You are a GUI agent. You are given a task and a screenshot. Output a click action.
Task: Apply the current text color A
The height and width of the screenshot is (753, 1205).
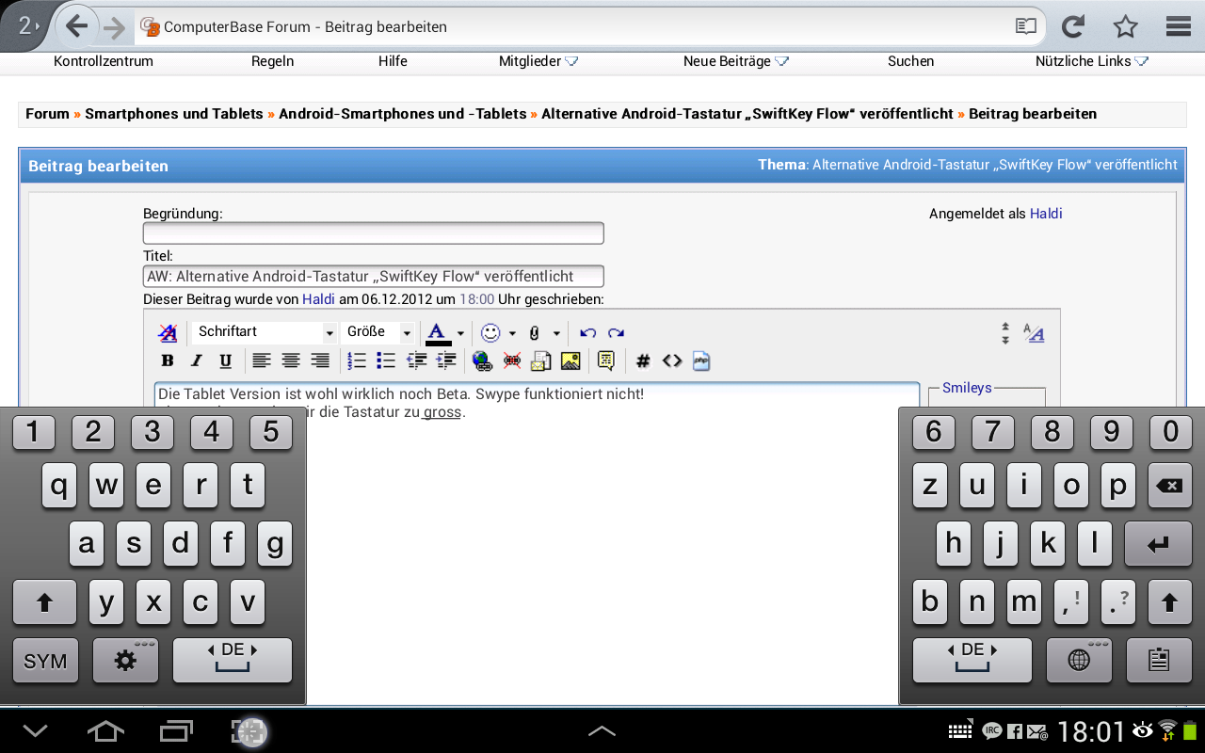click(437, 332)
